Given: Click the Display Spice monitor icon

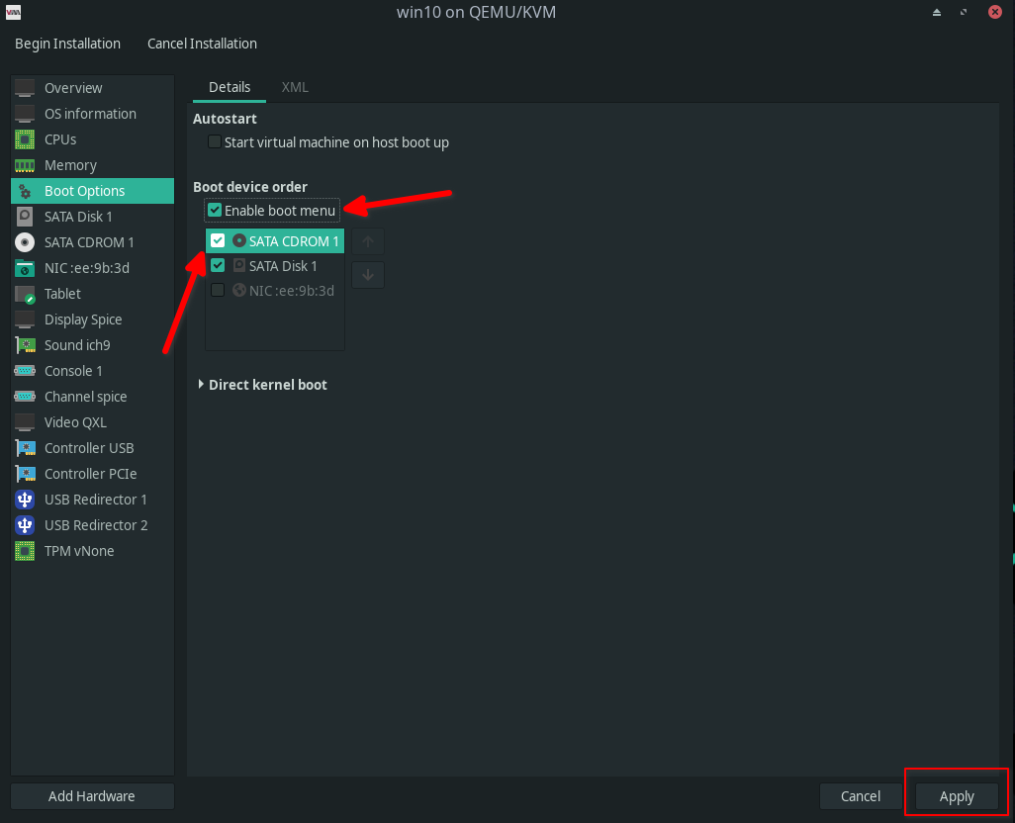Looking at the screenshot, I should [x=25, y=320].
